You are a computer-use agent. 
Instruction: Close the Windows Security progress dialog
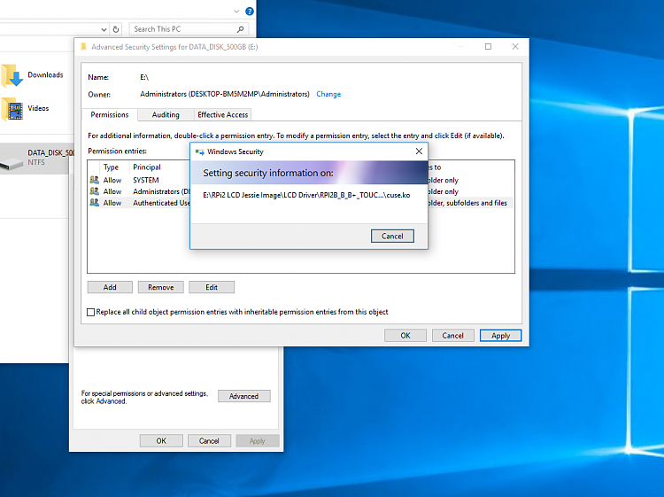419,151
